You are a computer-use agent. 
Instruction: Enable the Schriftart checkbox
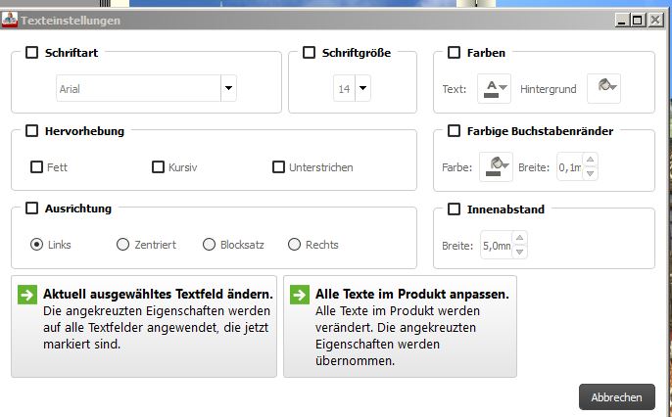pos(31,53)
